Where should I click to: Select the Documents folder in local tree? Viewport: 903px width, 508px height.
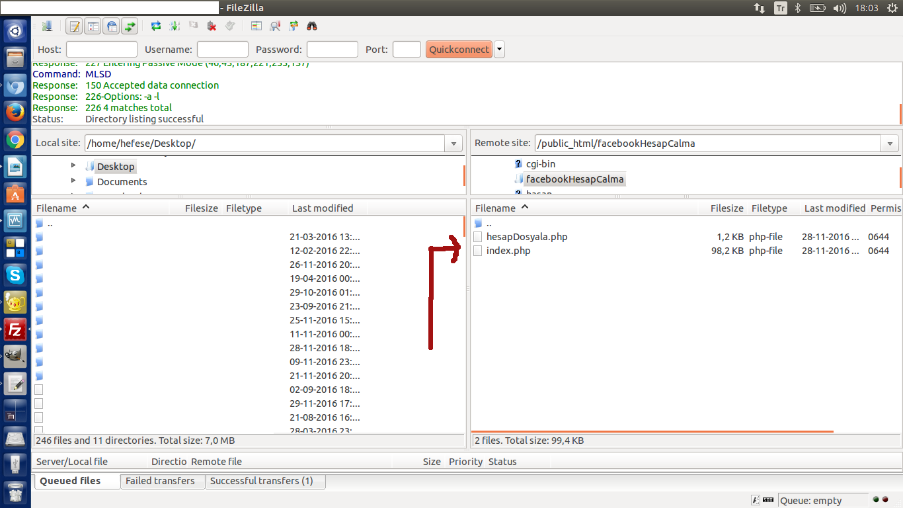pos(122,182)
